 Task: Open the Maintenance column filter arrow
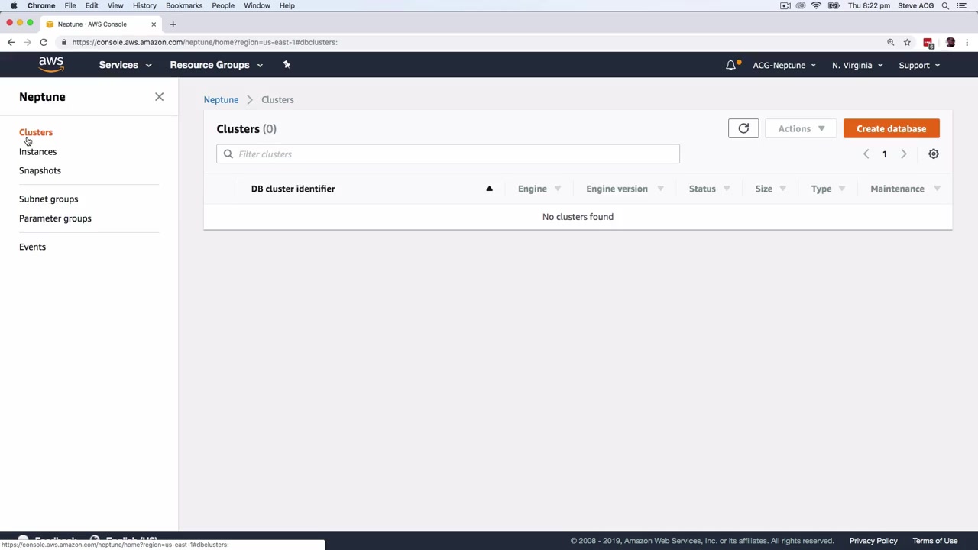click(x=937, y=189)
